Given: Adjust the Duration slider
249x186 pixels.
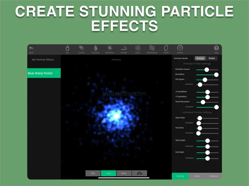Looking at the screenshot, I should click(x=207, y=75).
